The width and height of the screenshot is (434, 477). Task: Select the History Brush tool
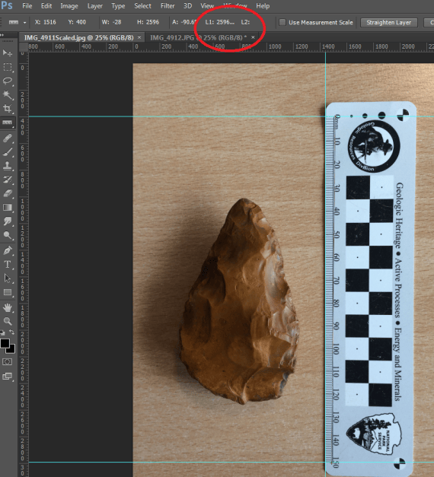8,180
